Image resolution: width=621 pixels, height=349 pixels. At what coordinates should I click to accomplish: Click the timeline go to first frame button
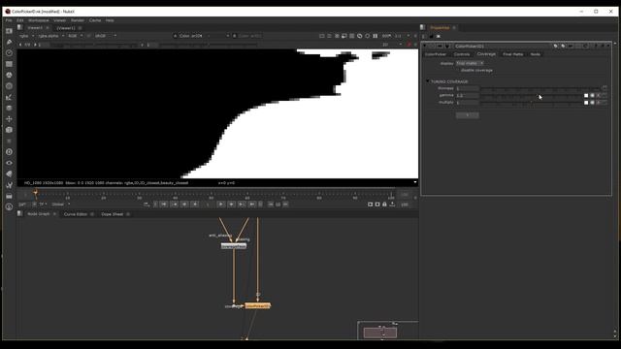[164, 205]
